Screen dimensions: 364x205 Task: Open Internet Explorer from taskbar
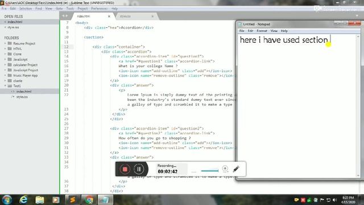[x=23, y=200]
